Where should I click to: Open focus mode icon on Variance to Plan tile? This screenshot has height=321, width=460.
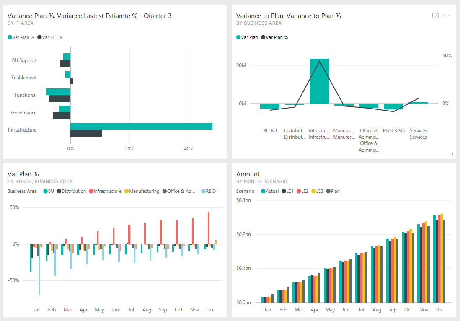(435, 16)
